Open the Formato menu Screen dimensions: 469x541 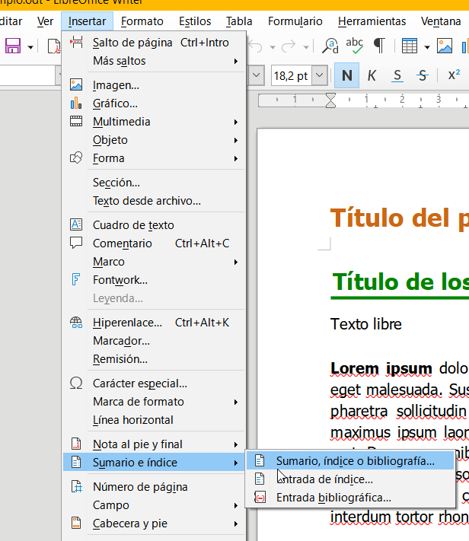(x=142, y=21)
